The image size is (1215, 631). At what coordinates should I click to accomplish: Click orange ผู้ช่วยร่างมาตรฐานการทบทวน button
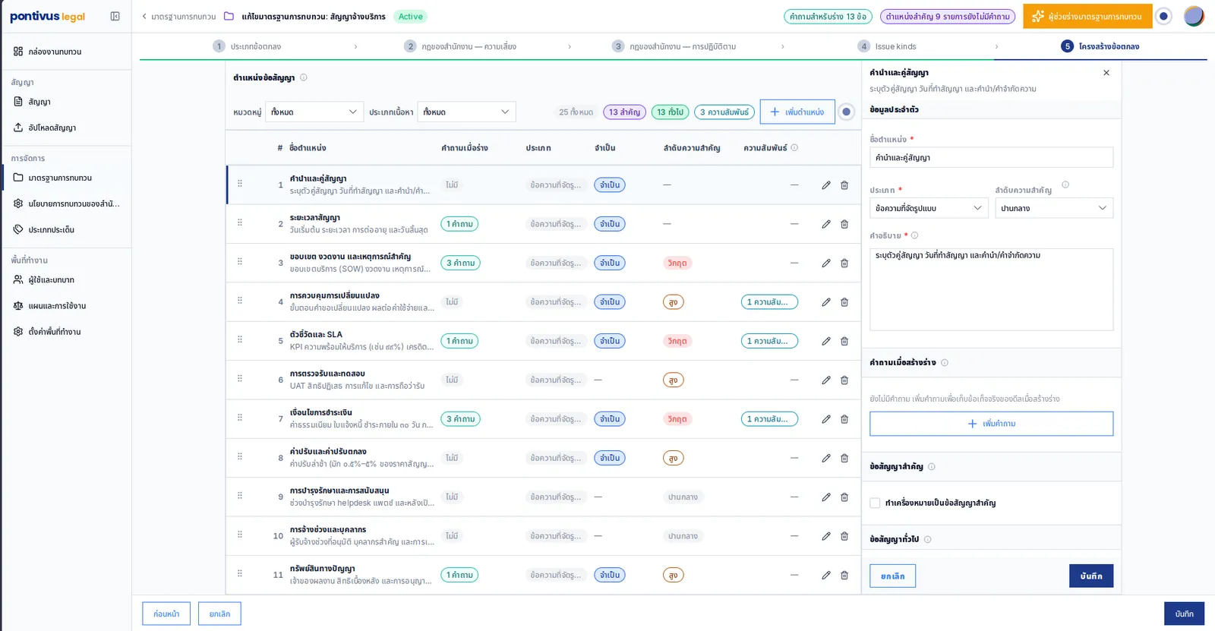[x=1087, y=16]
